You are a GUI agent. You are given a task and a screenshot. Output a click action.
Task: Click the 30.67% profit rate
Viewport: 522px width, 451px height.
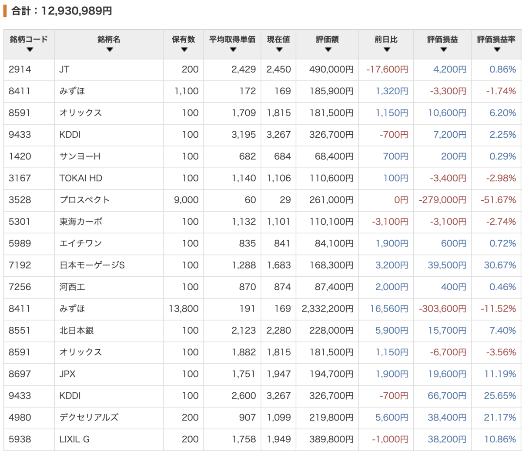(x=500, y=265)
